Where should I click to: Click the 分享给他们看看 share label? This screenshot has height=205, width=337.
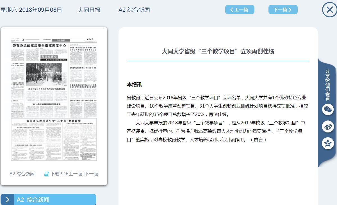coord(327,85)
